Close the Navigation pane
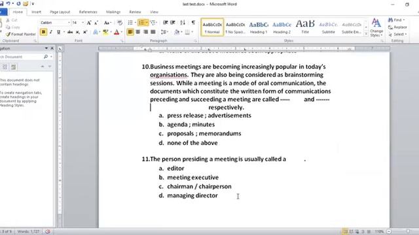This screenshot has height=235, width=419. pyautogui.click(x=52, y=48)
